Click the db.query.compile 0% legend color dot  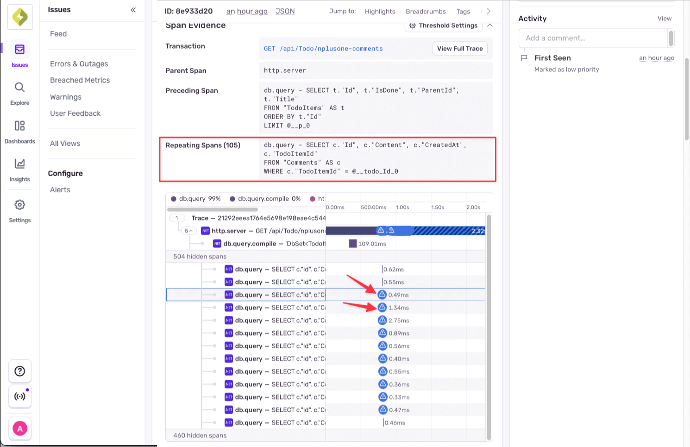coord(232,199)
